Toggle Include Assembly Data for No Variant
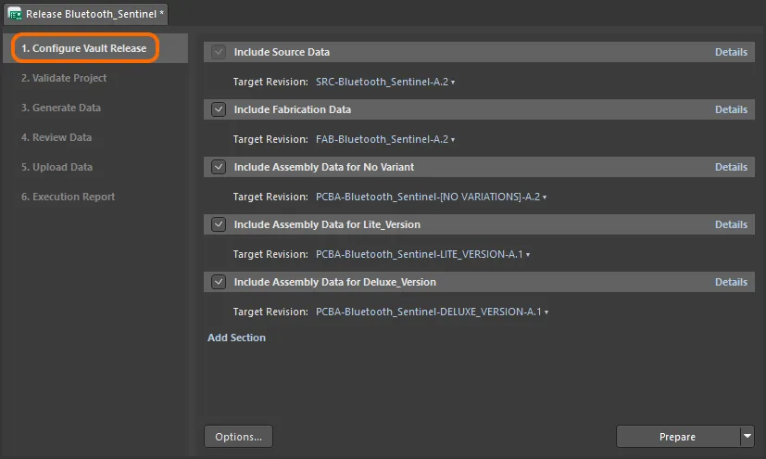Screen dimensions: 766x459 pos(219,167)
